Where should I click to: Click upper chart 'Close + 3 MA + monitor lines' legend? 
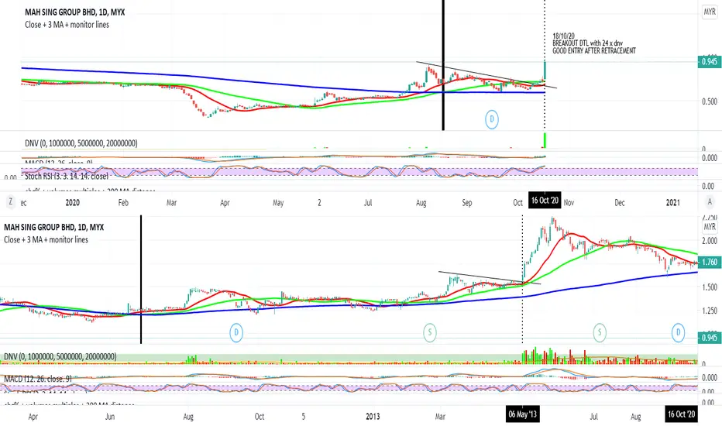tap(67, 25)
